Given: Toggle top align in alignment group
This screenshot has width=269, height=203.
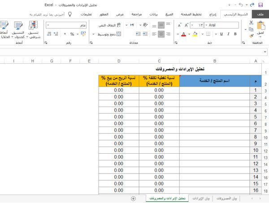Looking at the screenshot, I should pos(168,24).
